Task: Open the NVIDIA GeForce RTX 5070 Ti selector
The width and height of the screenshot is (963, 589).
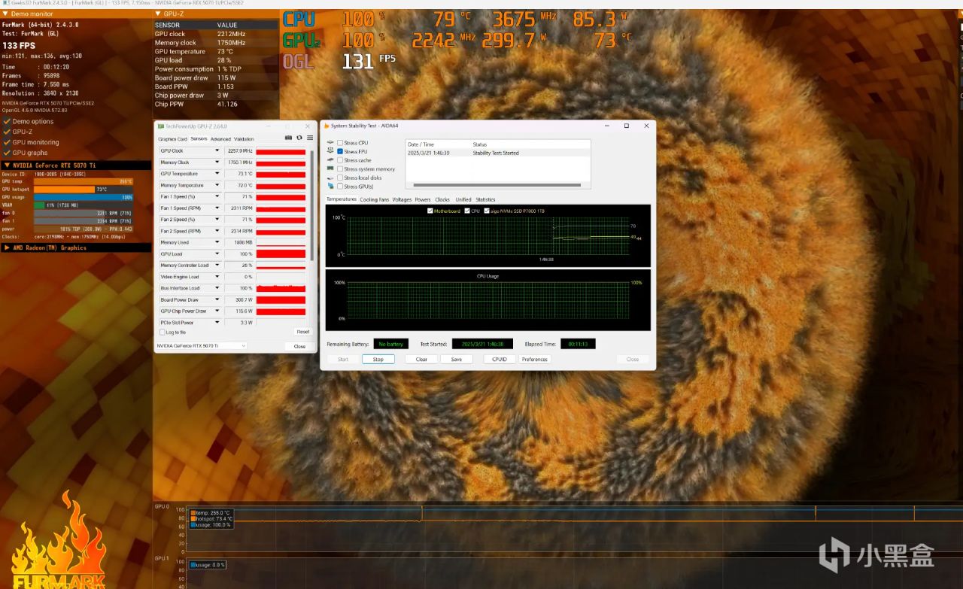Action: coord(201,346)
